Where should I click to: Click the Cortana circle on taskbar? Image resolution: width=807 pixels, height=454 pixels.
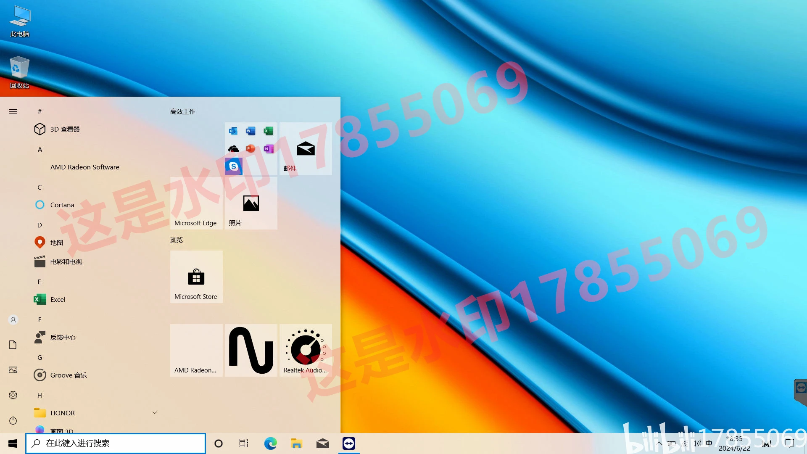pos(219,443)
